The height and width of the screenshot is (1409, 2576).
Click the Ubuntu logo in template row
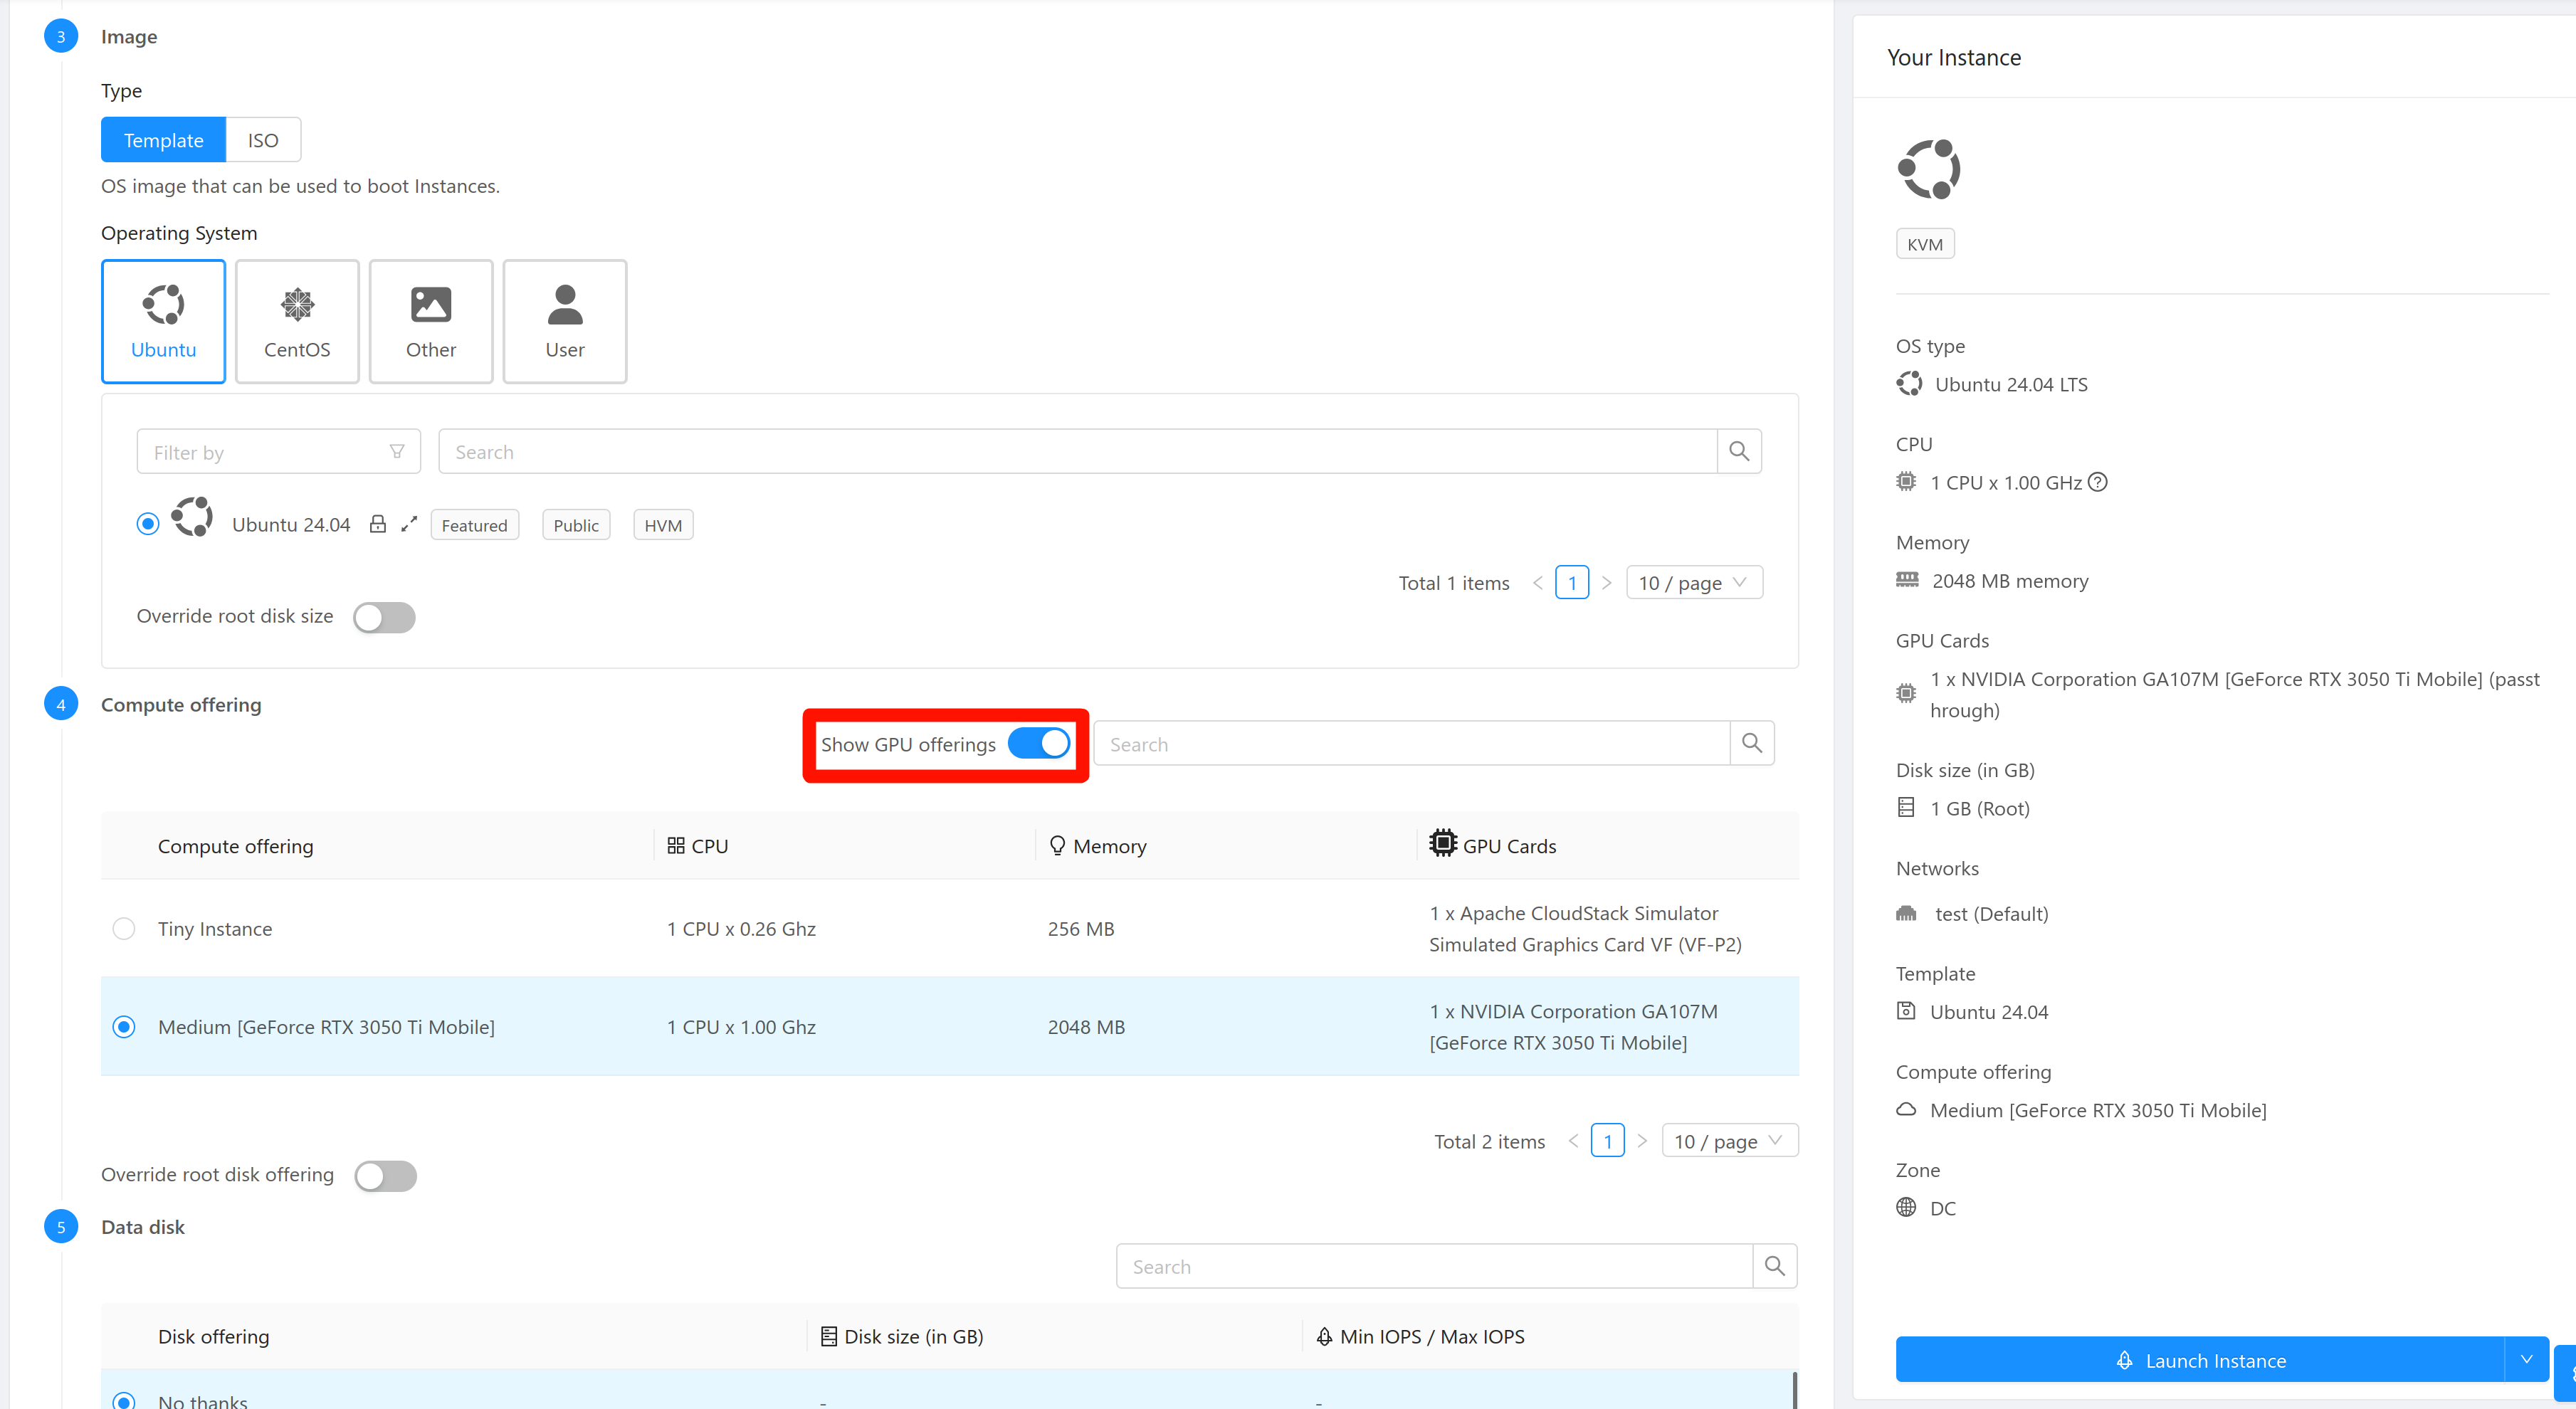coord(192,518)
